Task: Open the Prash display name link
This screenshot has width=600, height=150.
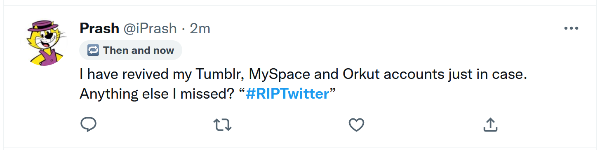Action: (x=99, y=28)
